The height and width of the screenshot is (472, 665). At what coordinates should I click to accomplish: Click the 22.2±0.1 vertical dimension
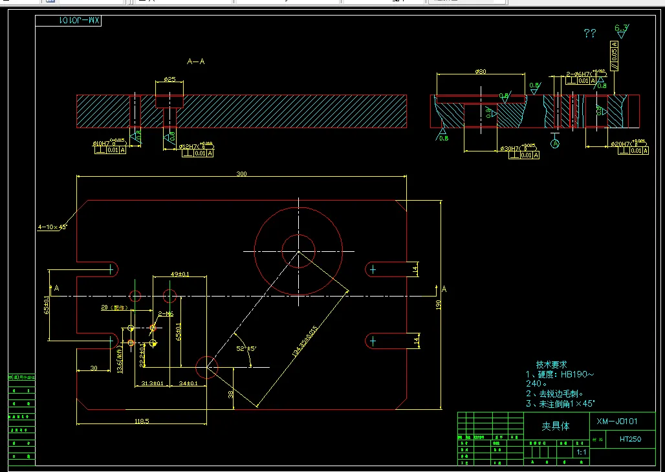pyautogui.click(x=142, y=355)
